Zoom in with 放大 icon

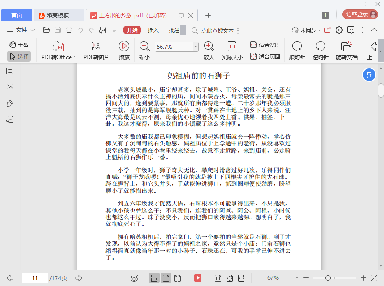point(209,51)
